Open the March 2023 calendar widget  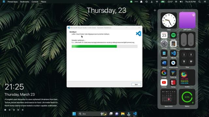coord(169,97)
